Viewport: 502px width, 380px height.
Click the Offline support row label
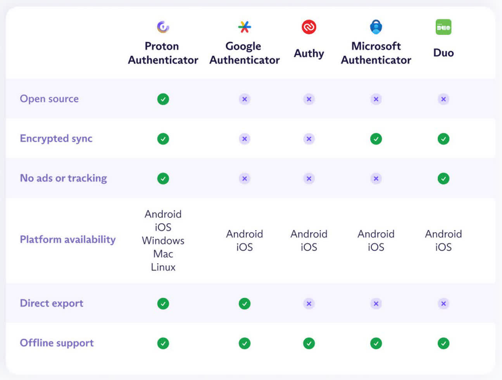coord(57,343)
